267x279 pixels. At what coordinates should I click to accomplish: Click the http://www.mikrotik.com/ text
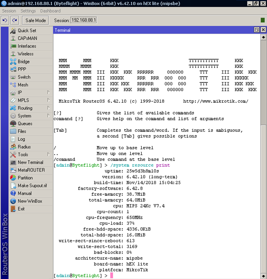pos(216,101)
